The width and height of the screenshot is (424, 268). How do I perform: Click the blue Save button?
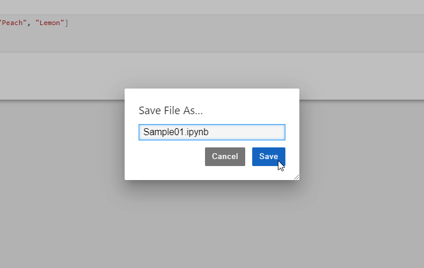tap(268, 157)
